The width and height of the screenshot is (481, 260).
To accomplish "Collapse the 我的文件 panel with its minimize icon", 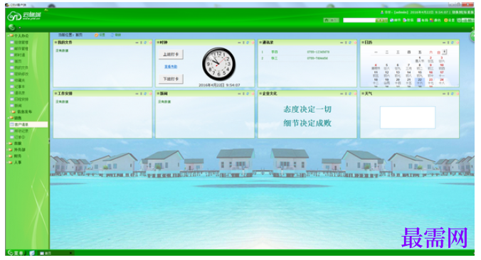I will click(137, 43).
